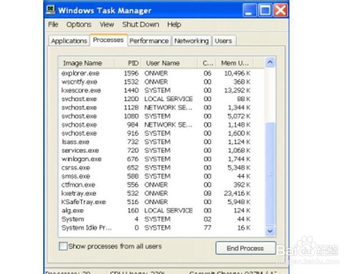Select the services.exe process

click(x=162, y=150)
